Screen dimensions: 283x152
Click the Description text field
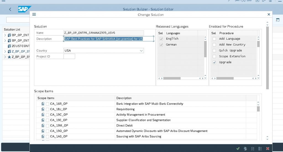(109, 39)
